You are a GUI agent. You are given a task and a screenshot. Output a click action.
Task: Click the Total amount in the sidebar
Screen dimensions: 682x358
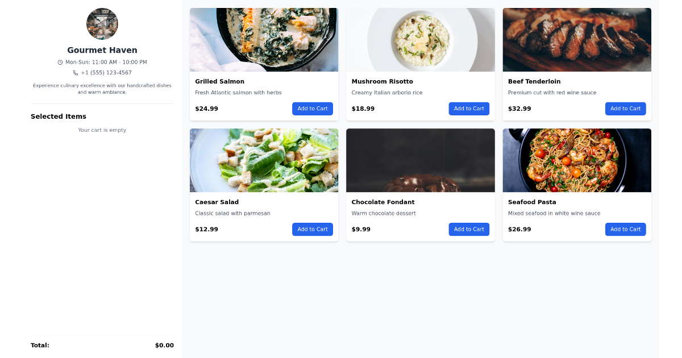tap(164, 345)
